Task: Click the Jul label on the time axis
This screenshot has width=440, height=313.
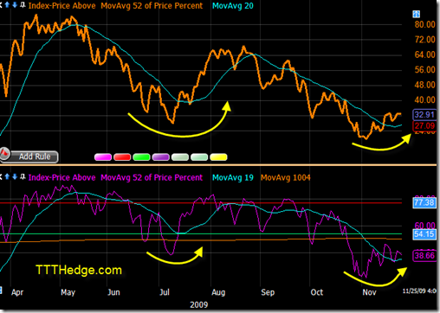Action: 165,292
